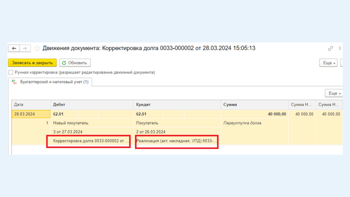This screenshot has width=350, height=197.
Task: Click the first Сумма Н... column header
Action: 302,105
